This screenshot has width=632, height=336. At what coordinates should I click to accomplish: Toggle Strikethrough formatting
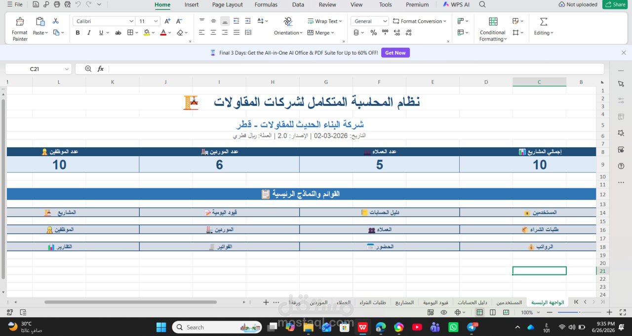tap(118, 33)
